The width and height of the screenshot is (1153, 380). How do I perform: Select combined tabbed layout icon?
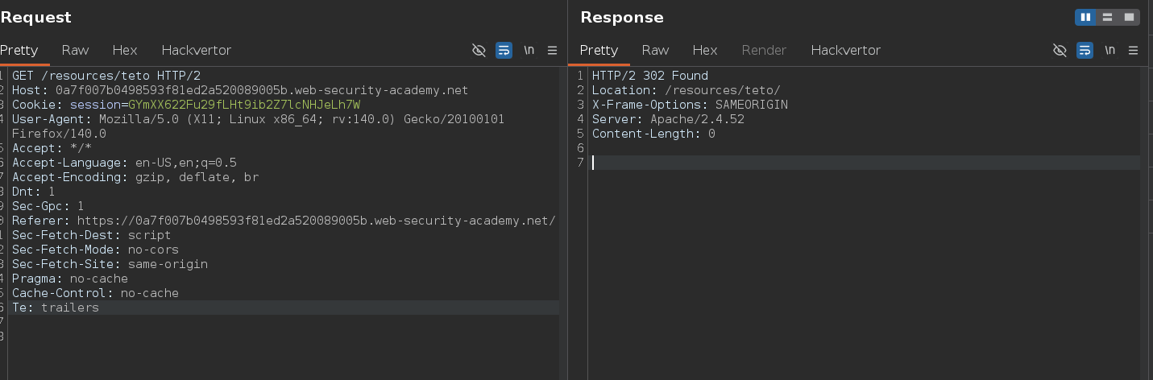point(1129,17)
